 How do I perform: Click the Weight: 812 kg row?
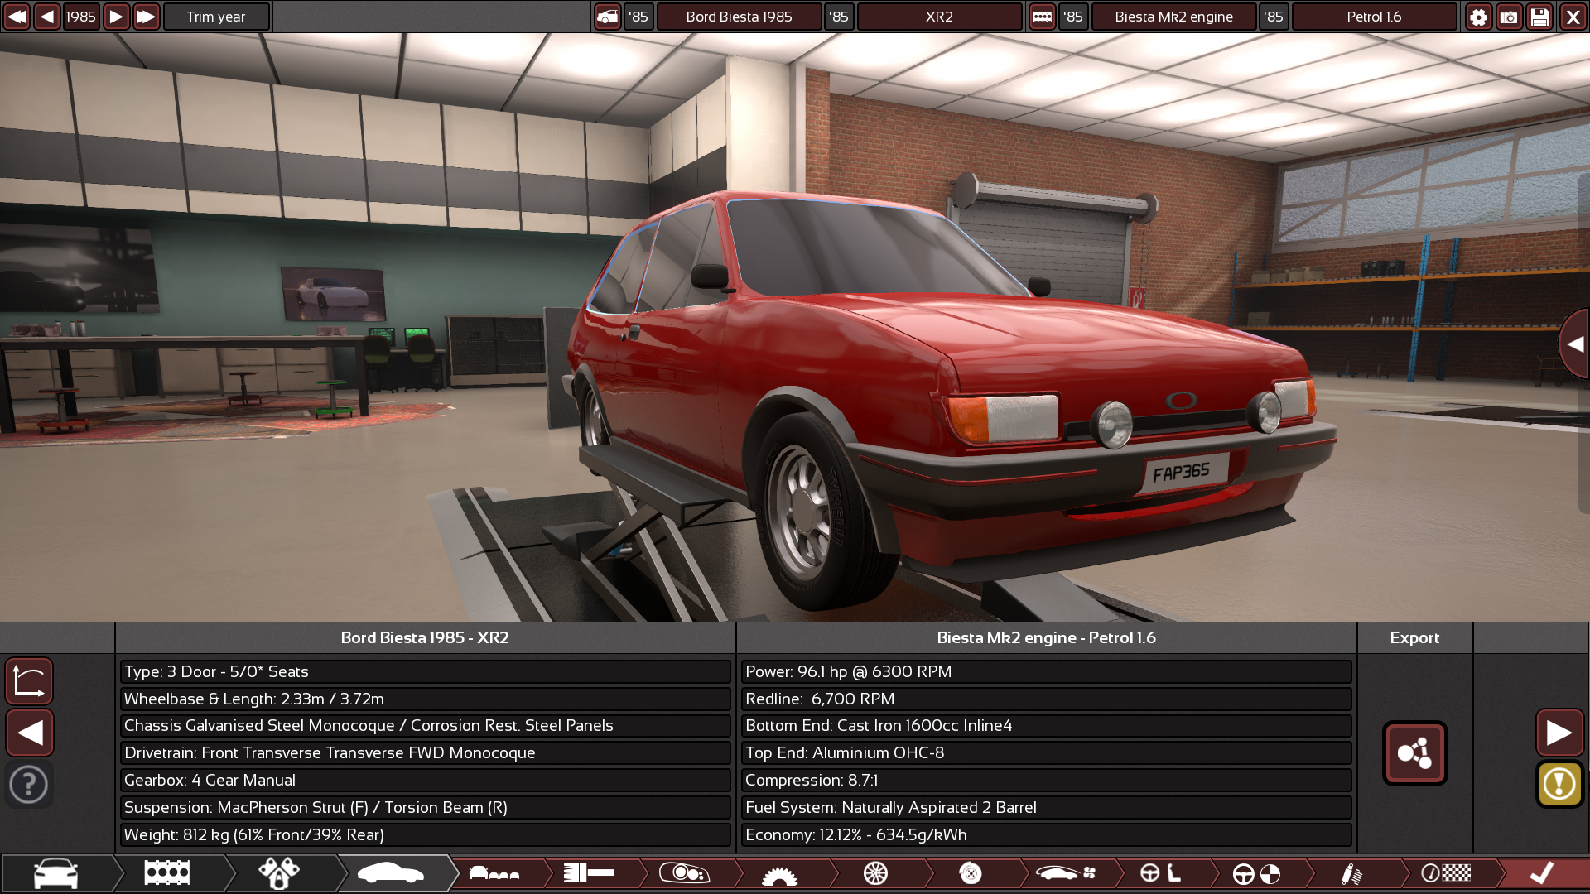(425, 835)
